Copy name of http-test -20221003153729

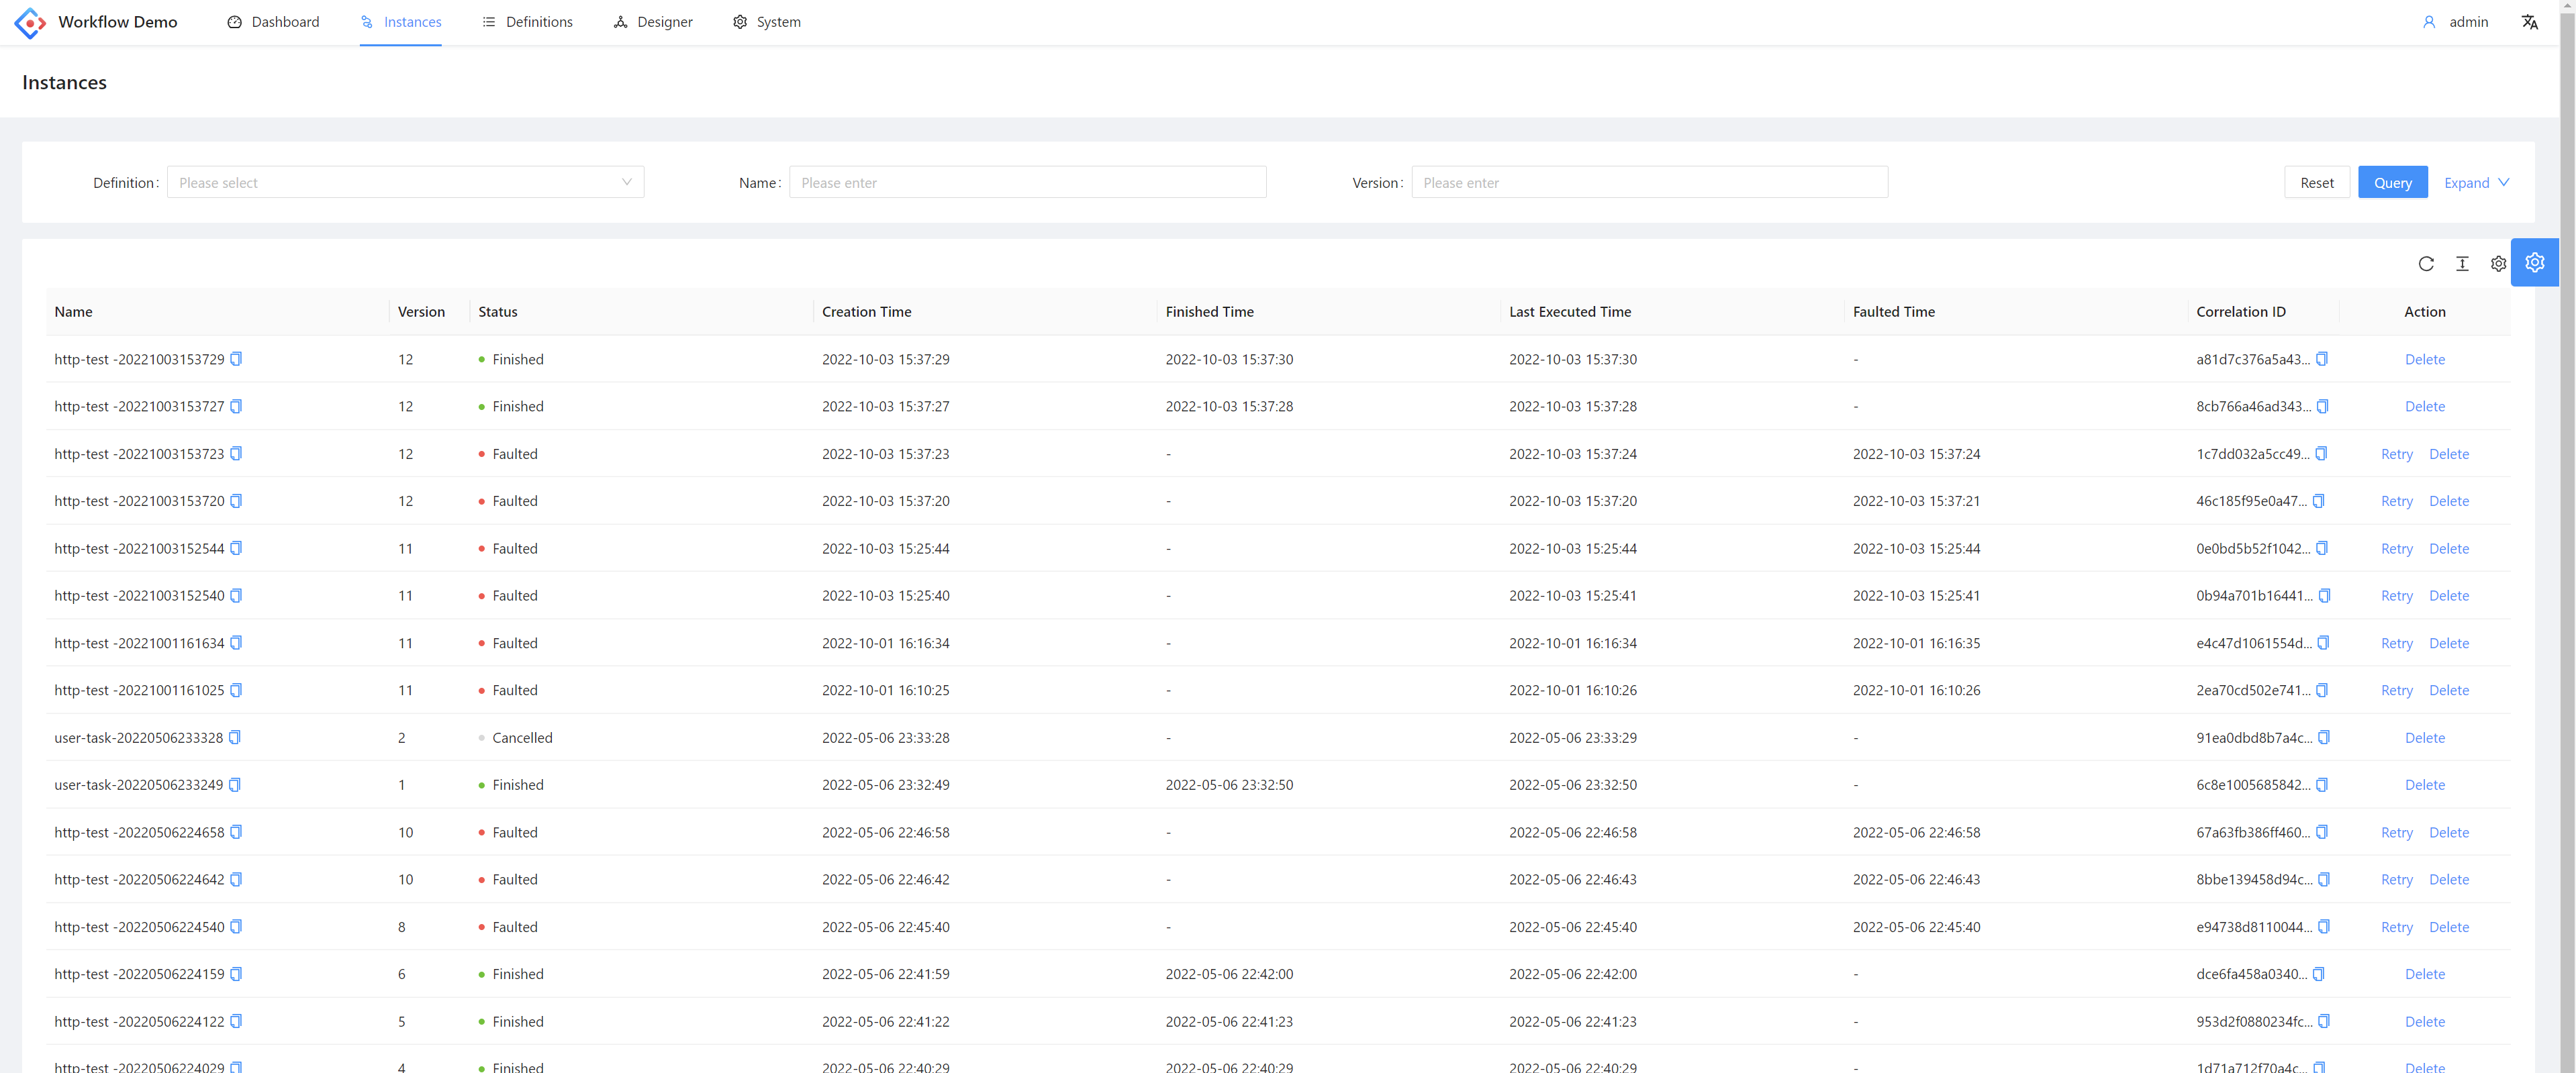coord(236,358)
